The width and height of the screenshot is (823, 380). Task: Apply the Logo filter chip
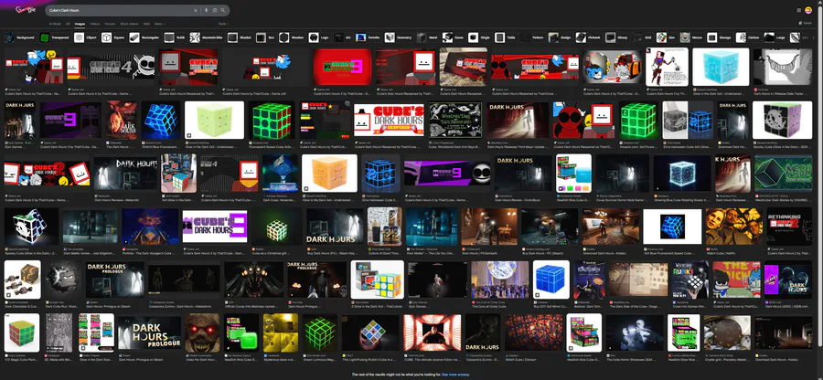(x=320, y=37)
